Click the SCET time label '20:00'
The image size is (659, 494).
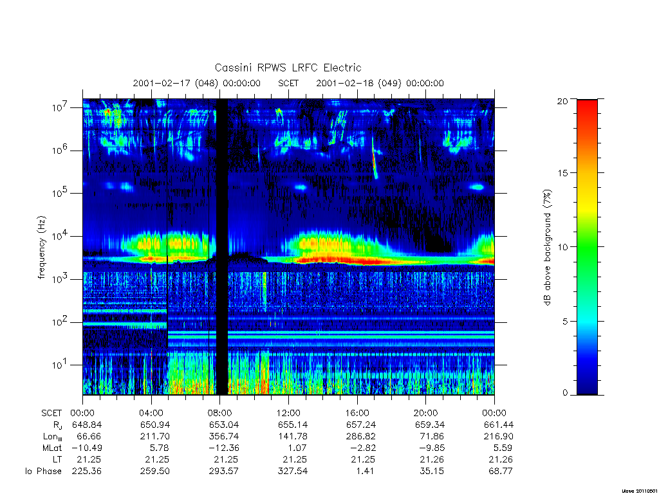click(426, 413)
